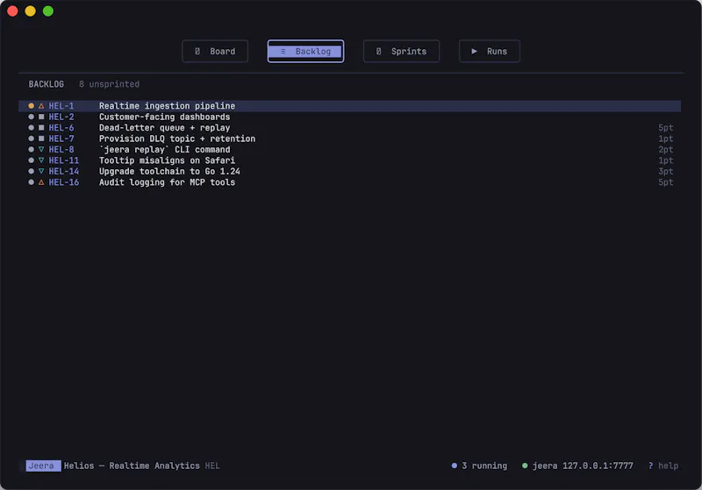Switch to the Board tab
The width and height of the screenshot is (702, 490).
pyautogui.click(x=215, y=52)
